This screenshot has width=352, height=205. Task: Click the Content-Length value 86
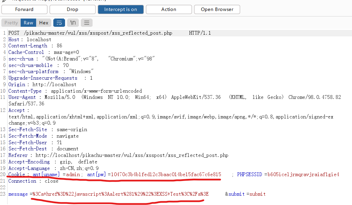(60, 46)
